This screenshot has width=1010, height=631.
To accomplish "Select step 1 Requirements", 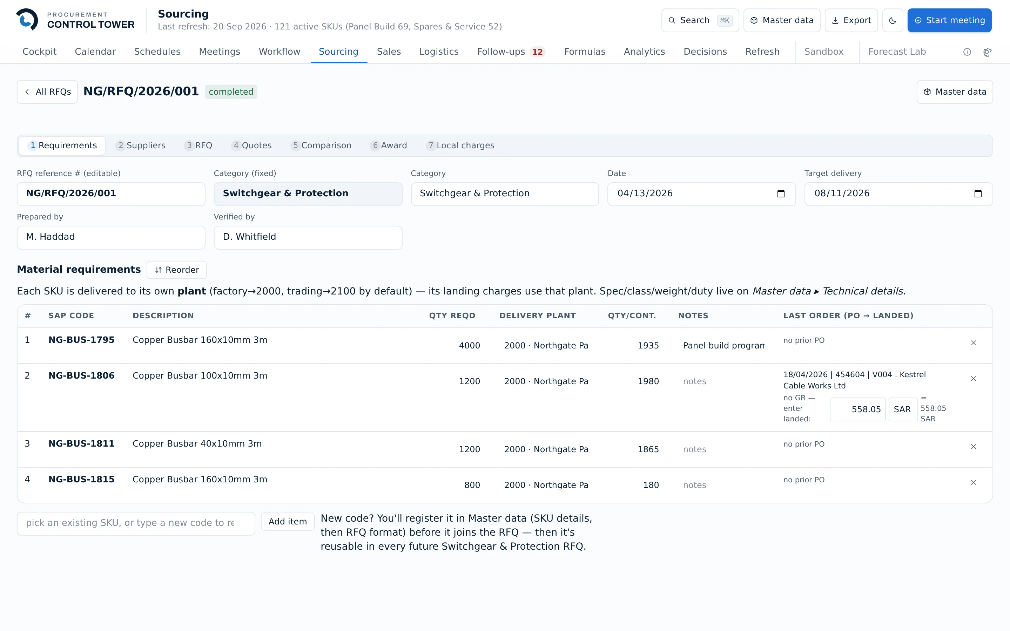I will click(x=62, y=145).
